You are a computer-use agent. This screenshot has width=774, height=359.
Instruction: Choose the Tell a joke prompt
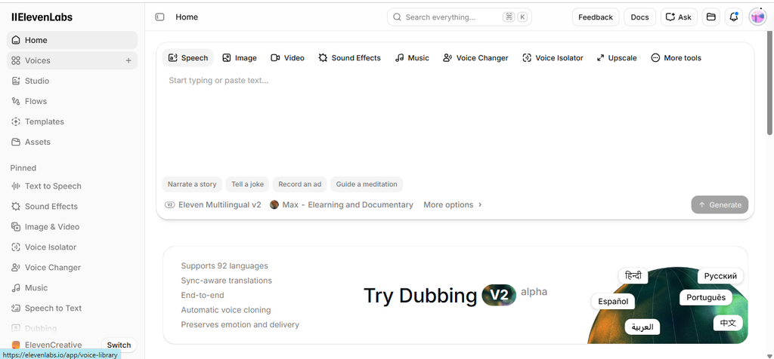248,184
